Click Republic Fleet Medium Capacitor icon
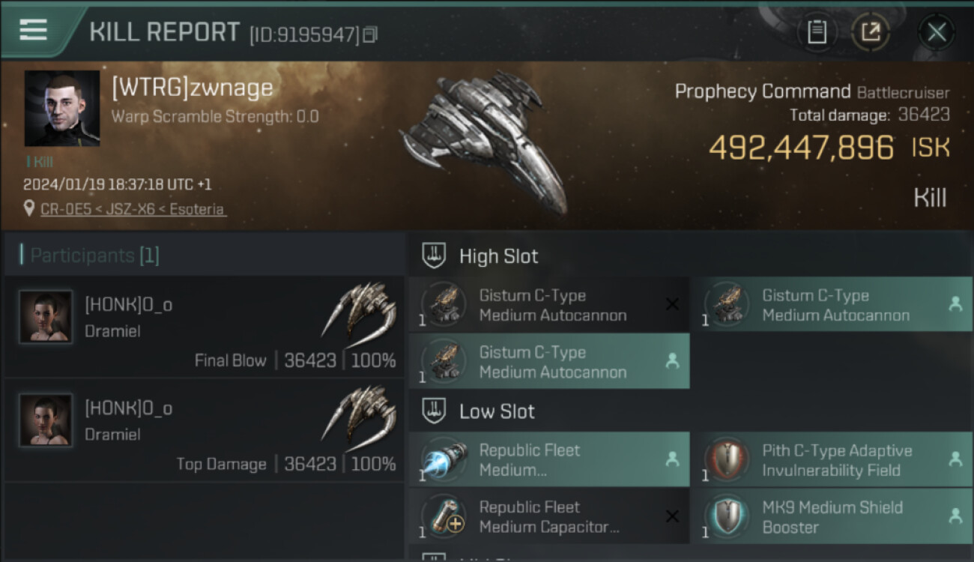974x562 pixels. click(x=444, y=517)
